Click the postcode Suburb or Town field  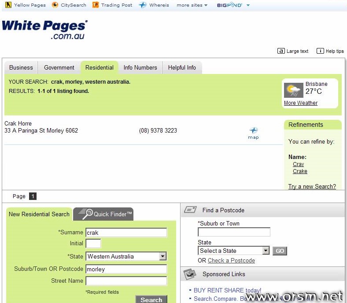(x=234, y=232)
